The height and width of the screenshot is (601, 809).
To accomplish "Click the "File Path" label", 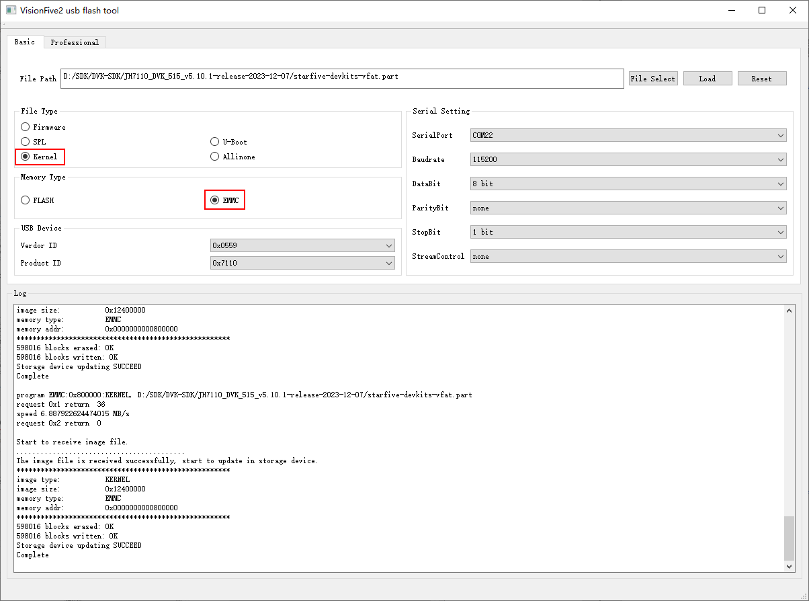I will (x=38, y=79).
